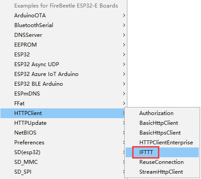This screenshot has width=201, height=179.
Task: Open the BasicHttpClient example
Action: (162, 123)
